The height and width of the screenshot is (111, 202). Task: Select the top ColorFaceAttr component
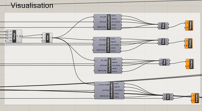tap(107, 22)
